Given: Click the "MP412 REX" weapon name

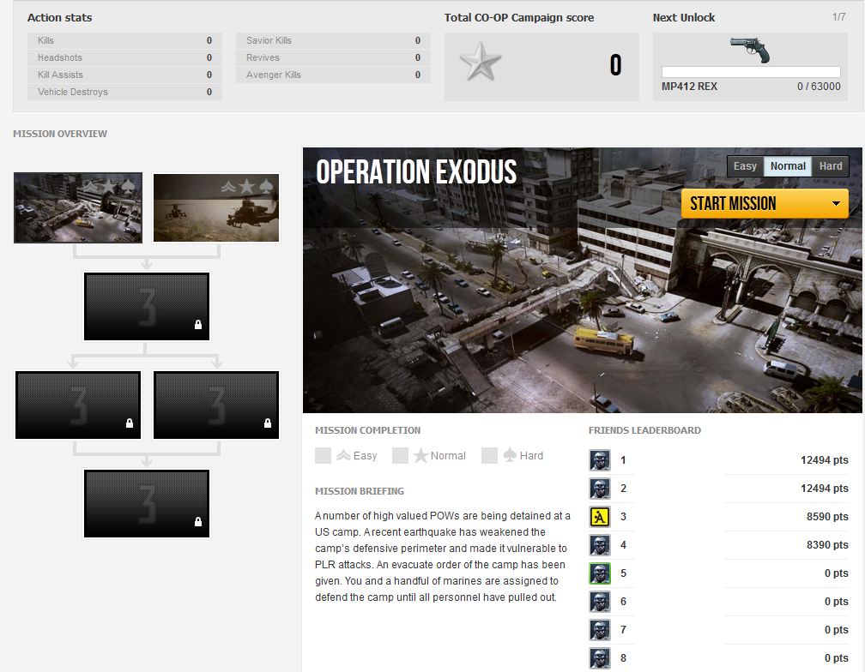Looking at the screenshot, I should [x=690, y=87].
